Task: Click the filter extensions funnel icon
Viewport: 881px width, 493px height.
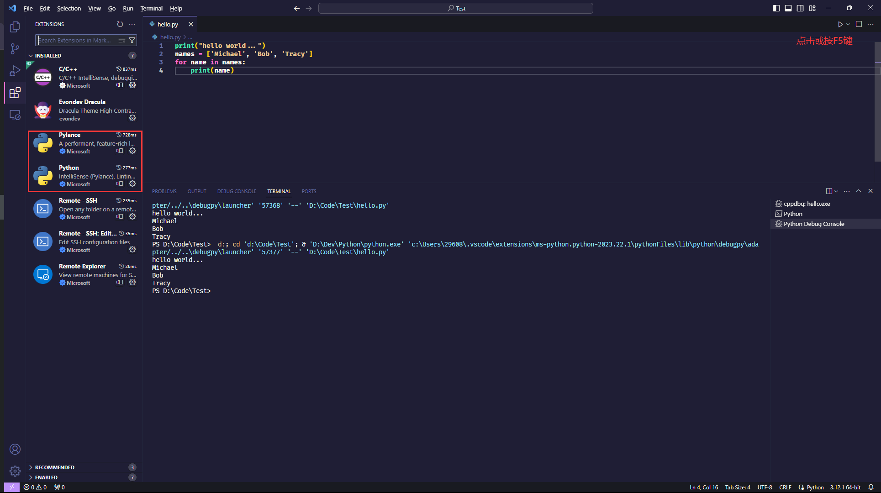Action: pos(132,40)
